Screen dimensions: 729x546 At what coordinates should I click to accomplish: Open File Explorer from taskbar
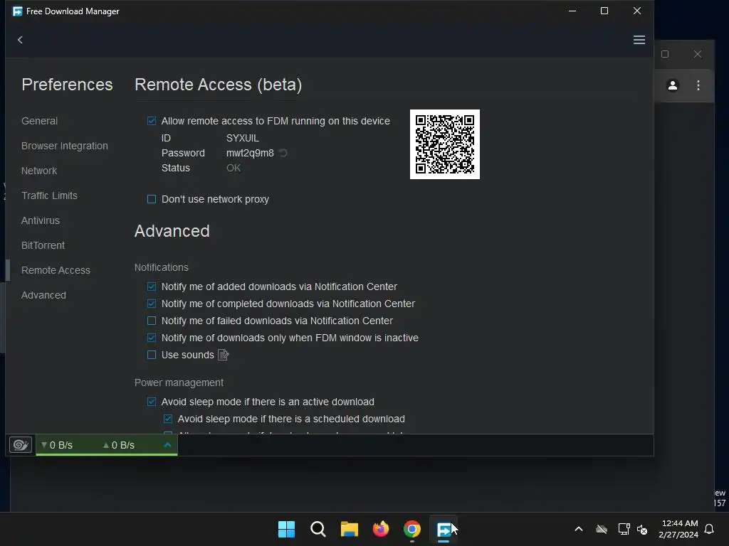349,529
